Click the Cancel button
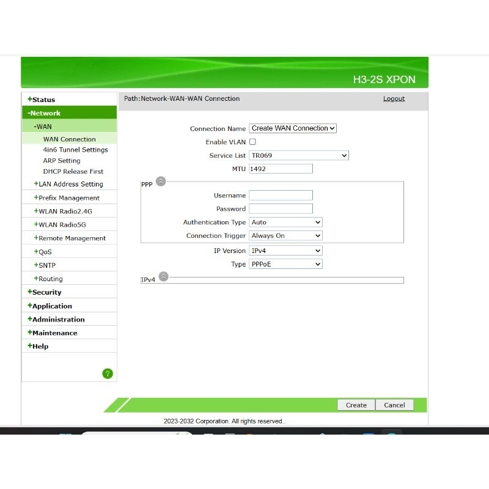The height and width of the screenshot is (489, 489). 394,405
